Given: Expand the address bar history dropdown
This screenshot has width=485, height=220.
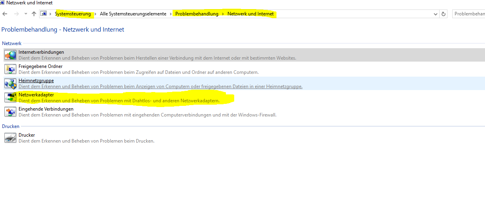Looking at the screenshot, I should click(436, 14).
